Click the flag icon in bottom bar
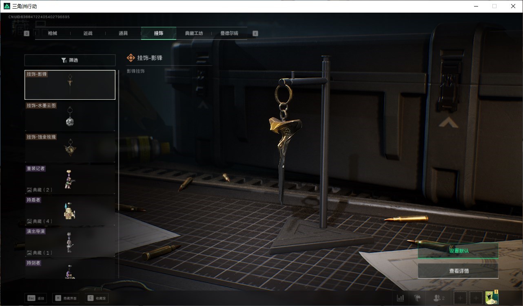This screenshot has height=306, width=523. click(417, 298)
